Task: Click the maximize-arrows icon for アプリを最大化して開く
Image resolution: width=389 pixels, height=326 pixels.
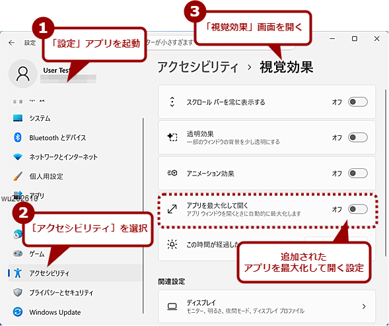Action: pos(172,209)
